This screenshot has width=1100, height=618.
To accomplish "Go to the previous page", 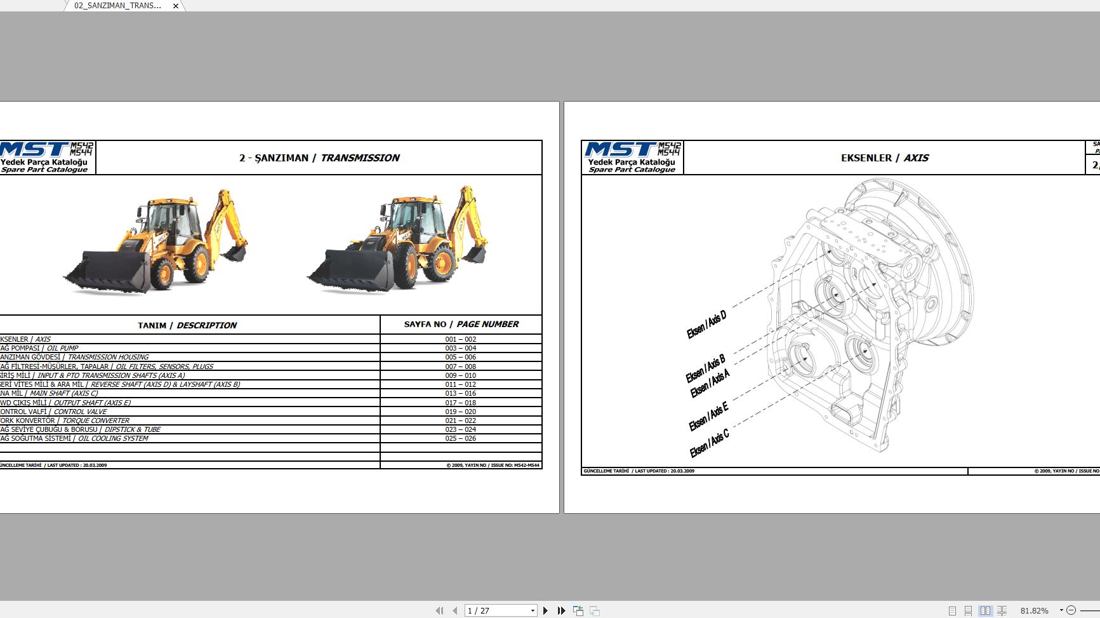I will (454, 610).
